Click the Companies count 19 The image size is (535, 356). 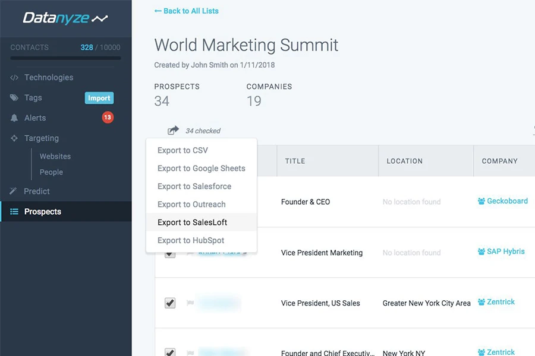point(254,101)
